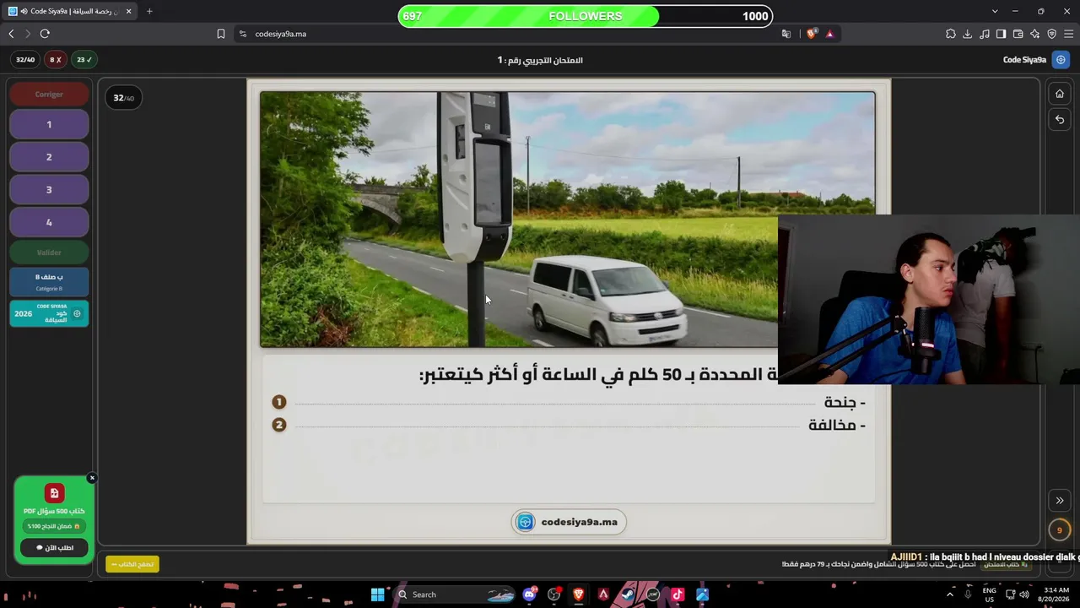Click the ضمان النجاح 100% guarantee badge
The width and height of the screenshot is (1080, 608).
point(54,526)
